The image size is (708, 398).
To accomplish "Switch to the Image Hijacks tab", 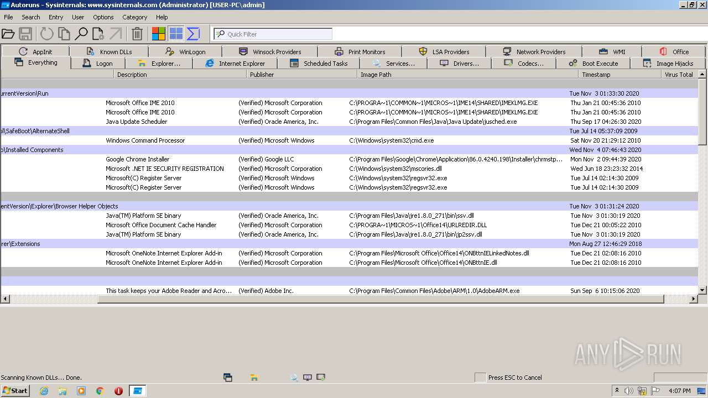I will tap(668, 64).
